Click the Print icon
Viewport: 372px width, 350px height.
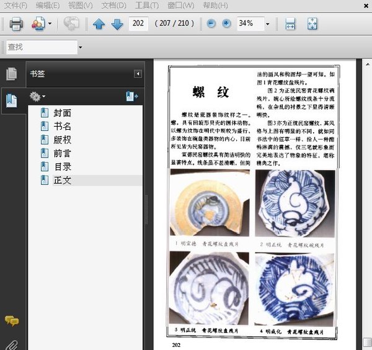[16, 24]
